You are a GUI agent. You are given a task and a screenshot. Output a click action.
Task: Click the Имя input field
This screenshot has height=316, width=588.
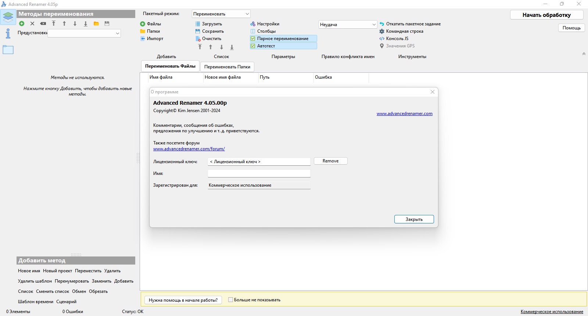click(x=259, y=173)
